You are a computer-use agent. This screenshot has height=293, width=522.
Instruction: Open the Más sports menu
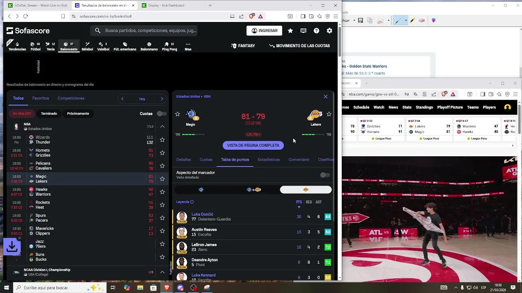(188, 46)
